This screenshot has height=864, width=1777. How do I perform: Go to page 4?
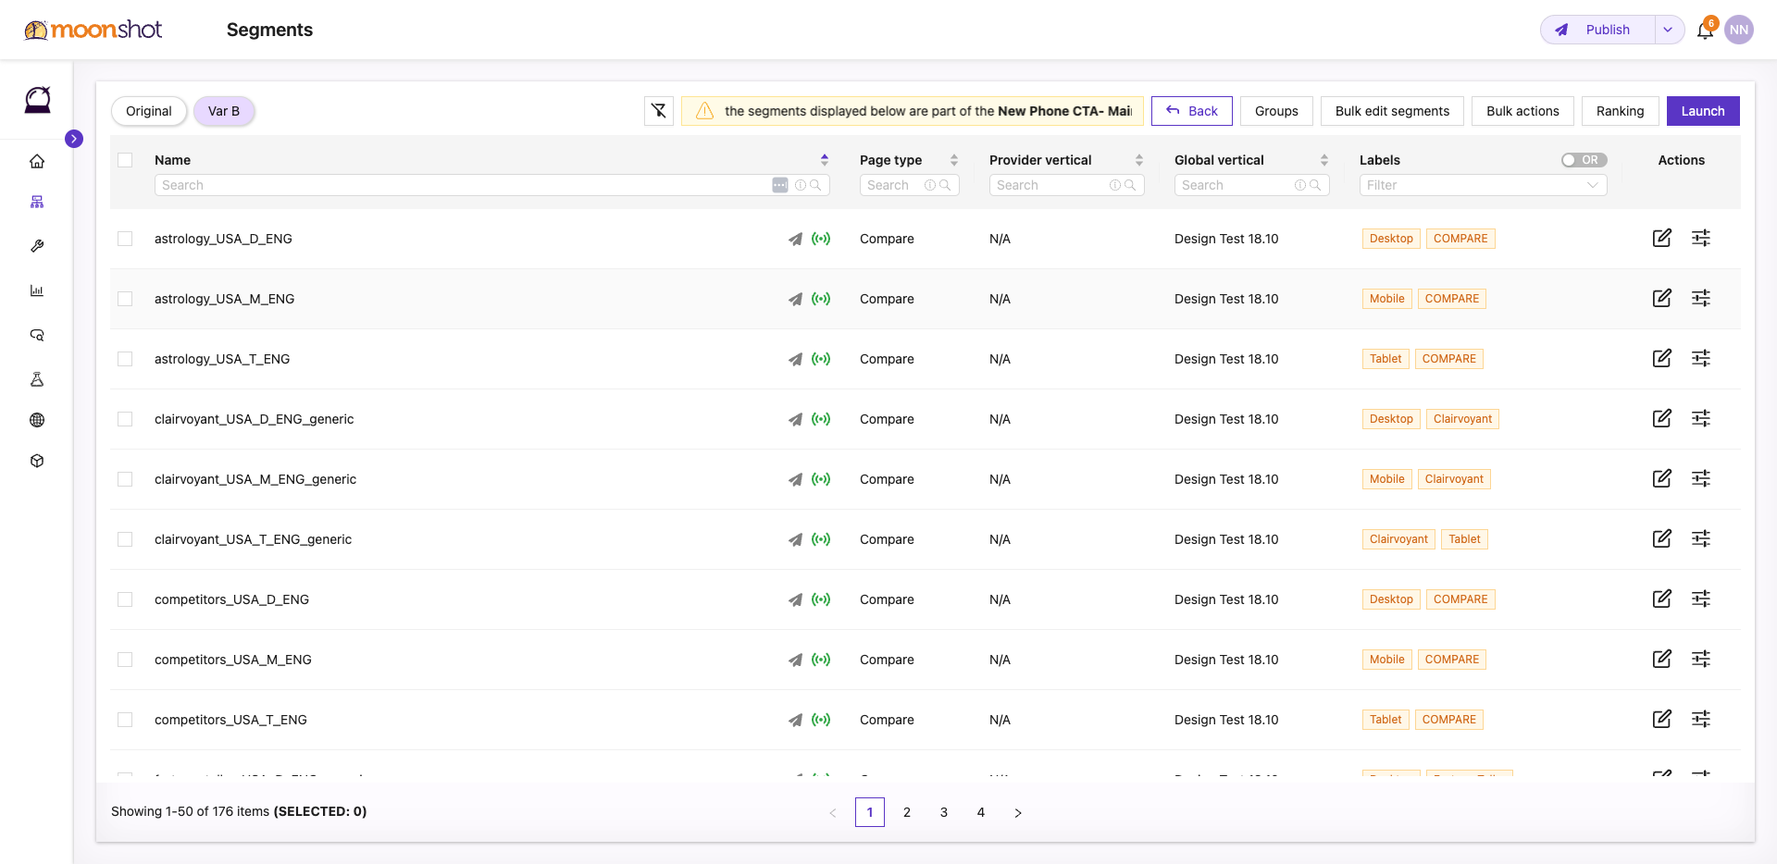tap(981, 812)
